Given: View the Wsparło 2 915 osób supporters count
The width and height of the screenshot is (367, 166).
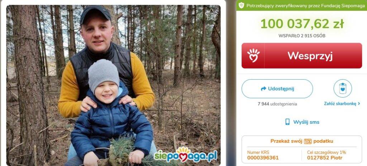Looking at the screenshot, I should point(302,36).
